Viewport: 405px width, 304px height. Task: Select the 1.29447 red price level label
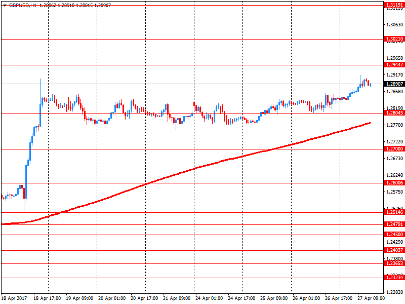(394, 65)
